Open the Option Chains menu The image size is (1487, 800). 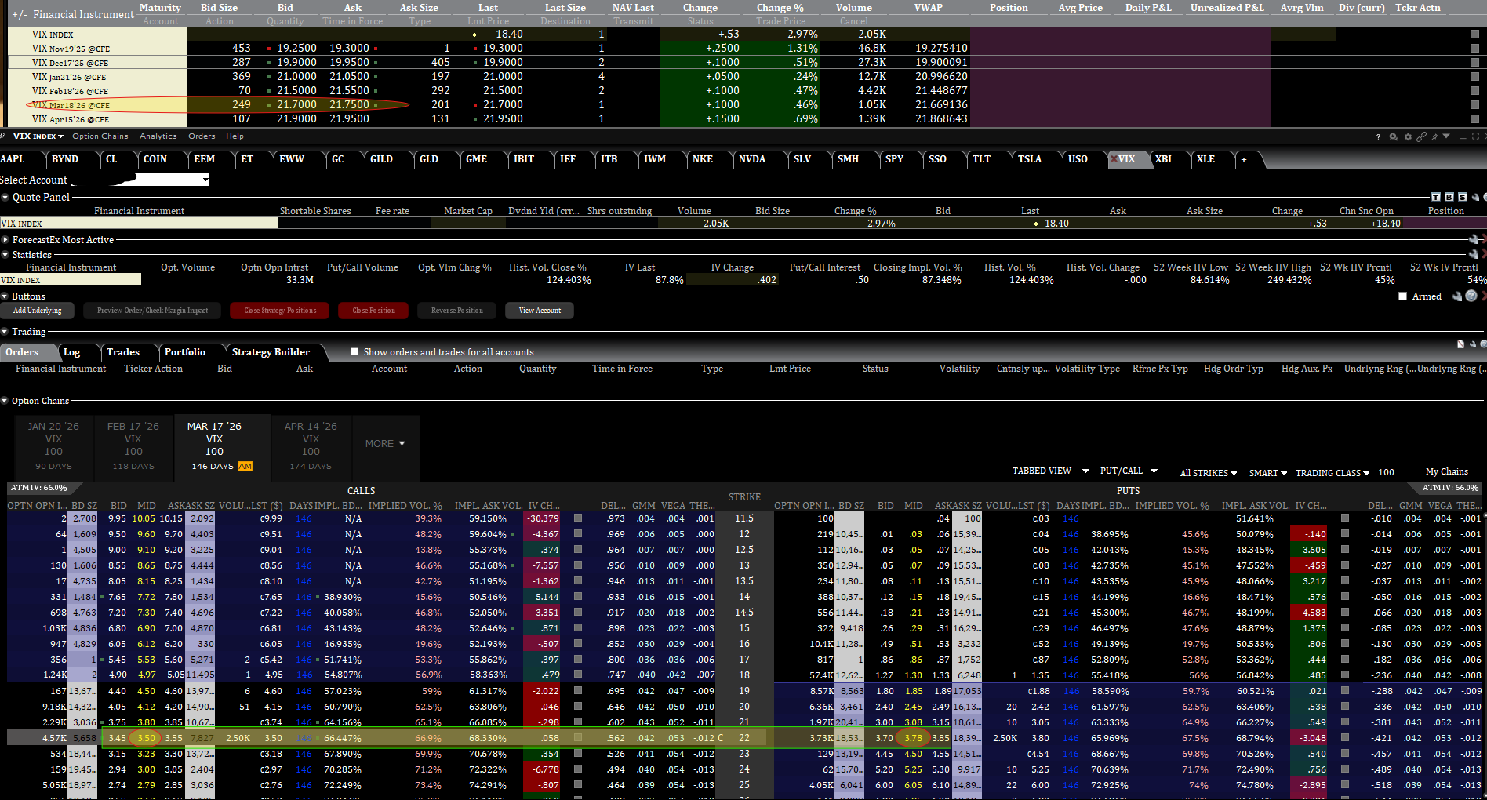(100, 136)
